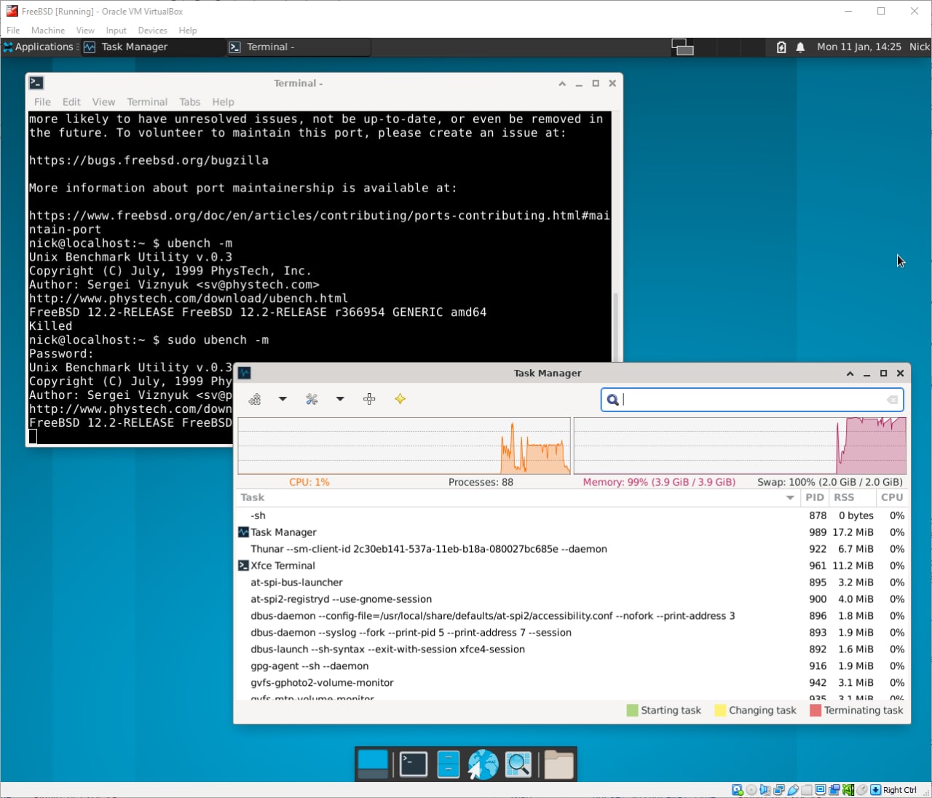Viewport: 932px width, 798px height.
Task: Open the Terminal Tabs menu
Action: 189,102
